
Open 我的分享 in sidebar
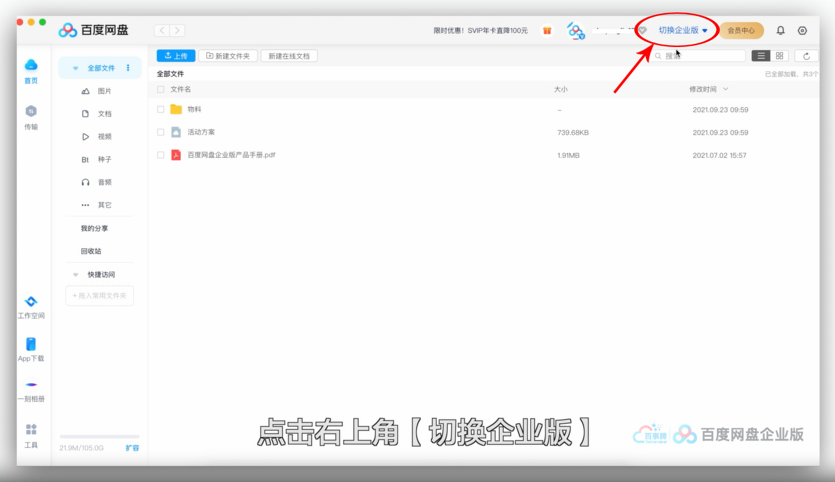(94, 228)
